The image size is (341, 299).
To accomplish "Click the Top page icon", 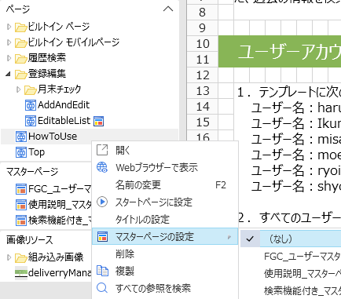I will (x=21, y=152).
